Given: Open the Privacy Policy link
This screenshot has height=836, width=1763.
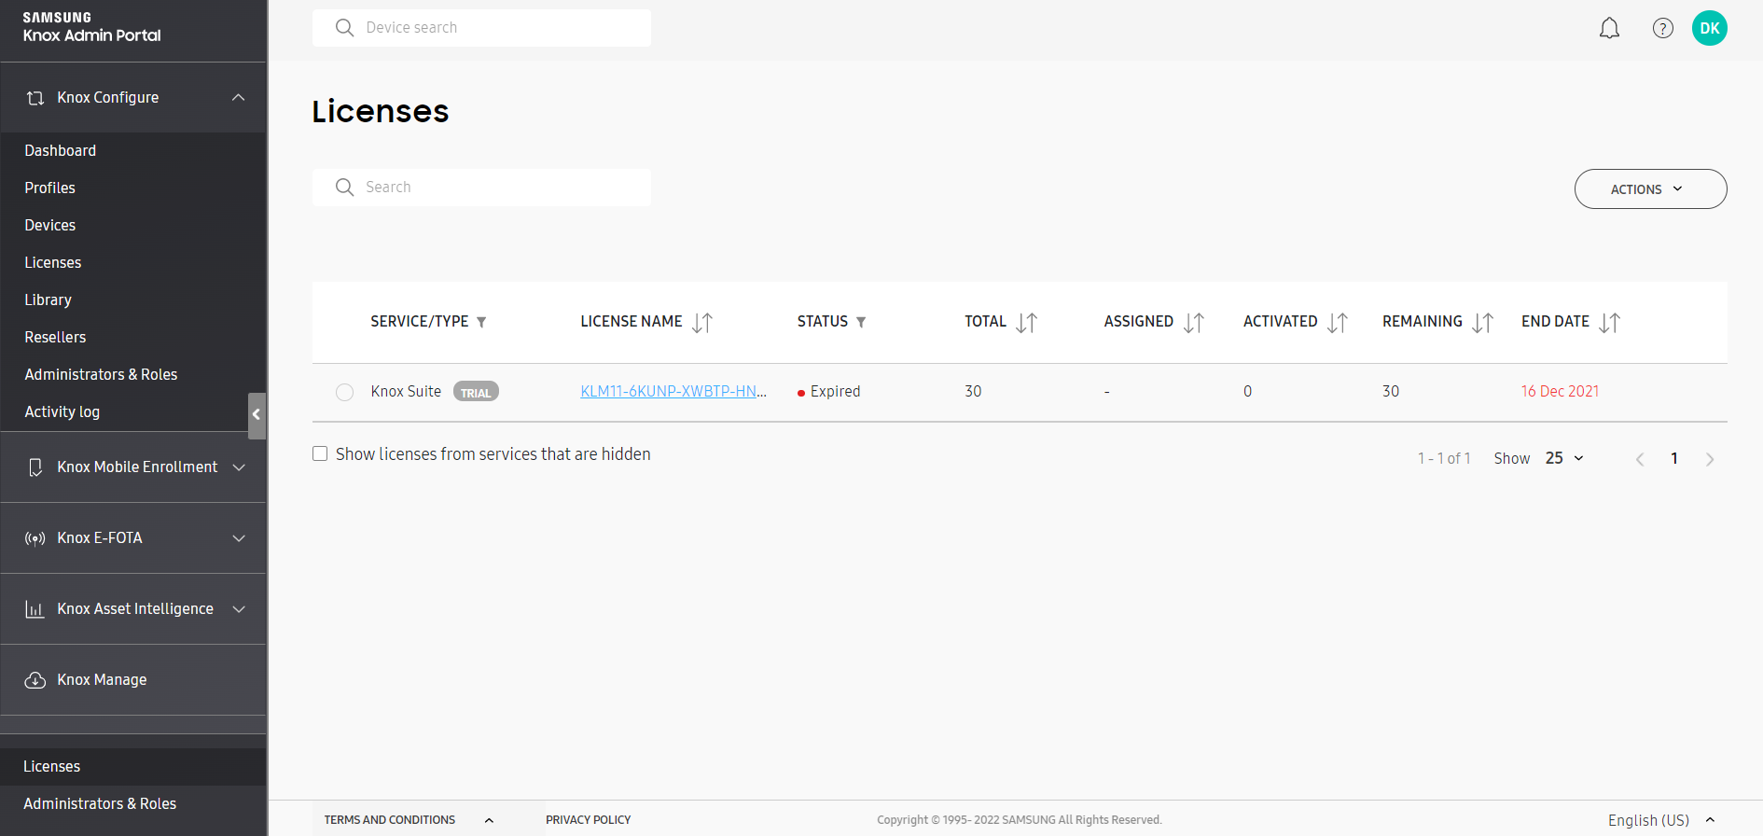Looking at the screenshot, I should pos(589,820).
